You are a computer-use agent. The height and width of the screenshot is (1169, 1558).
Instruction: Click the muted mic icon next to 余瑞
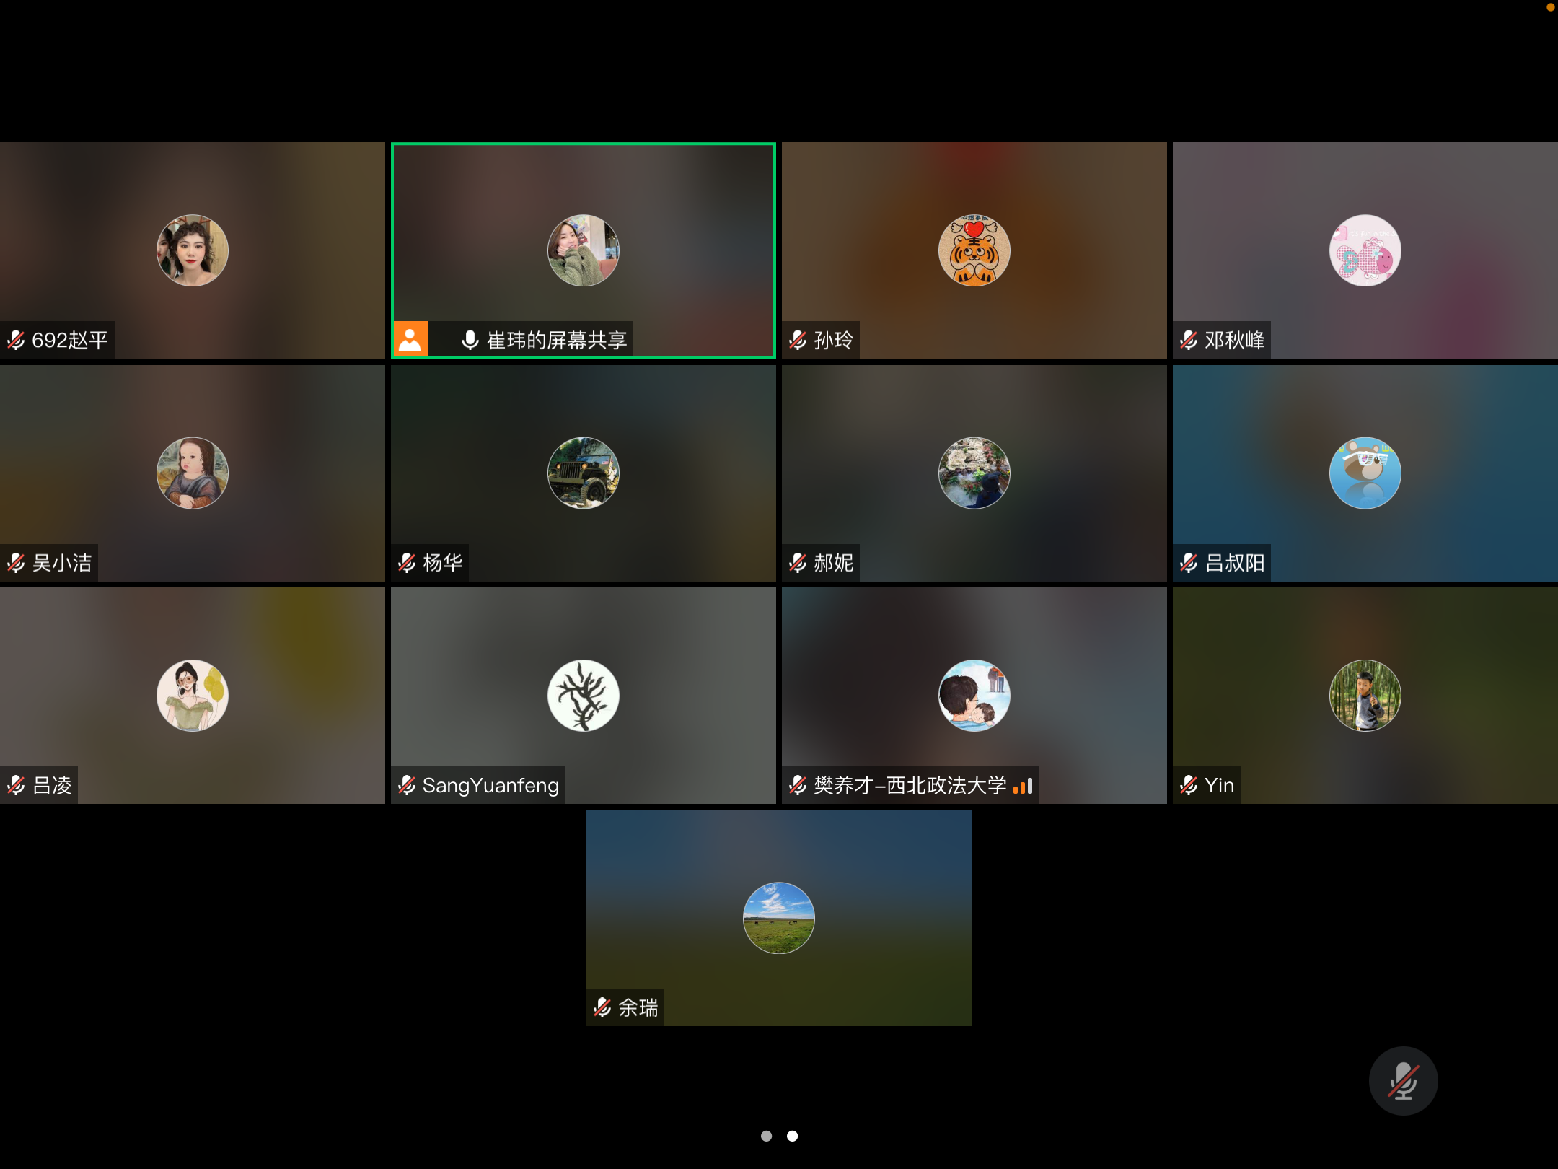(602, 1007)
